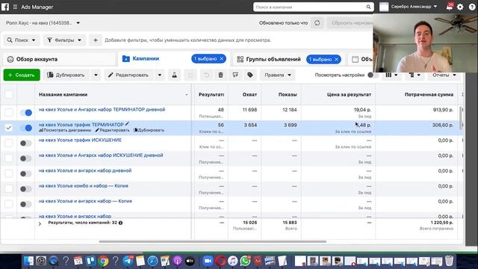Open the Фильтры dropdown
This screenshot has height=269, width=478.
pyautogui.click(x=64, y=40)
